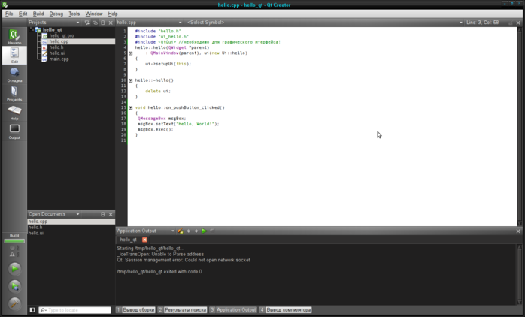Click the stop icon in Application Output toolbar

[x=212, y=231]
